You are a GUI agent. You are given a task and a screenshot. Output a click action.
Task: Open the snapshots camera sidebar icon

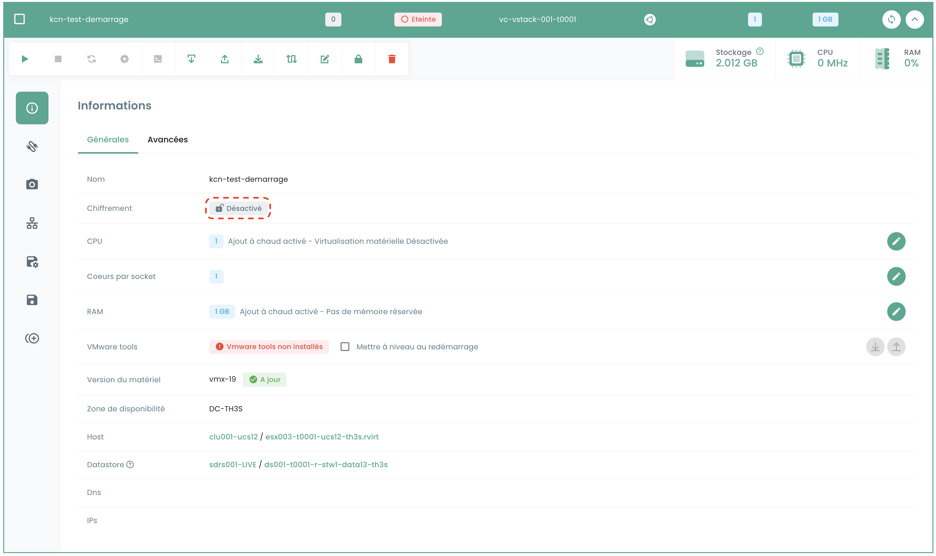32,184
